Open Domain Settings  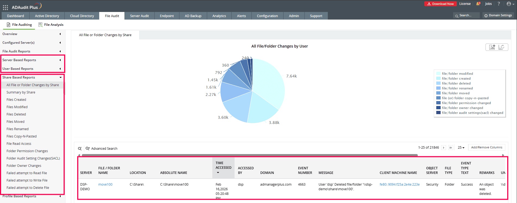(498, 15)
